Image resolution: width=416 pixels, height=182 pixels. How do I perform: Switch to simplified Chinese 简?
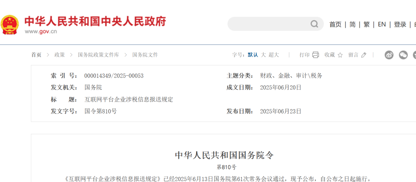coord(352,24)
